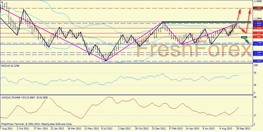The width and height of the screenshot is (263, 132).
Task: Click the 1.2404 blue price label
Action: point(258,52)
